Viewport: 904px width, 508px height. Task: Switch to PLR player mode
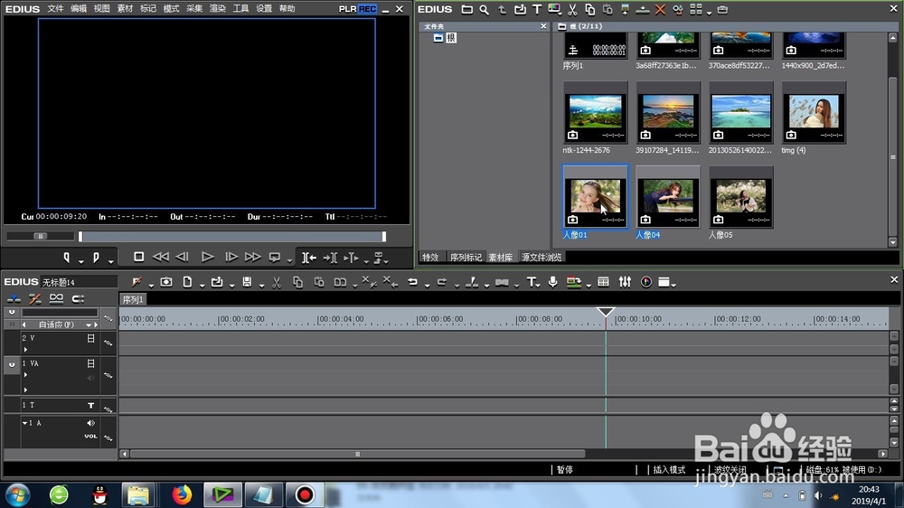(347, 9)
